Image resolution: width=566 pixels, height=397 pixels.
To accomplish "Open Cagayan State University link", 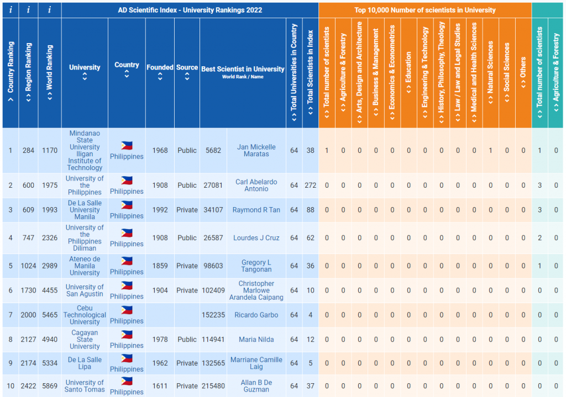I will 85,340.
